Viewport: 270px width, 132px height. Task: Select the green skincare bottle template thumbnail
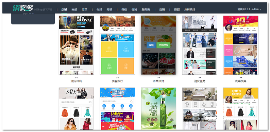tap(158, 109)
